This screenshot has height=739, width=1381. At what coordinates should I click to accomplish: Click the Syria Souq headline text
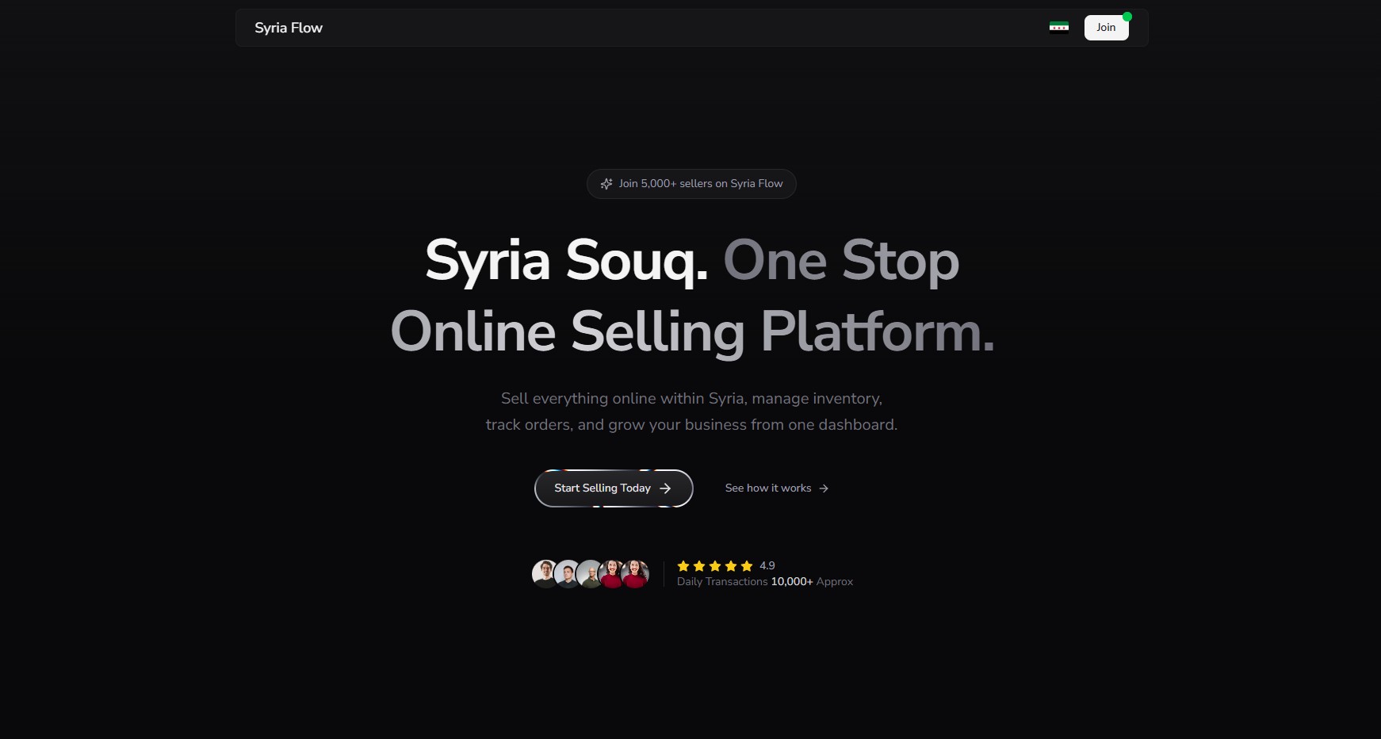pyautogui.click(x=566, y=260)
